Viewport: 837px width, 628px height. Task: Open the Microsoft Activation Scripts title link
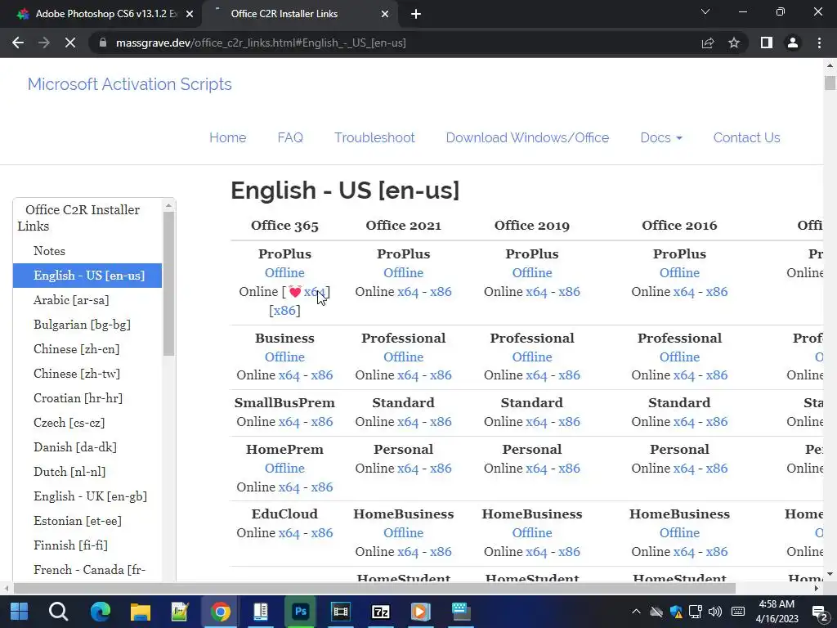click(130, 84)
